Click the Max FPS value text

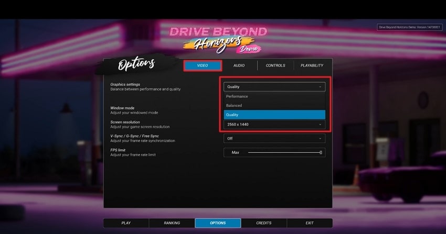(235, 152)
